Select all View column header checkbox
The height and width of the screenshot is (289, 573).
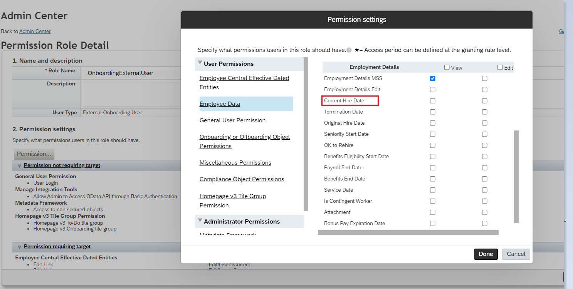(447, 67)
